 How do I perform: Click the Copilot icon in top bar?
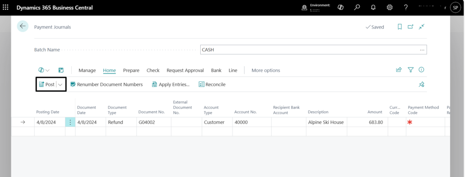tap(341, 8)
